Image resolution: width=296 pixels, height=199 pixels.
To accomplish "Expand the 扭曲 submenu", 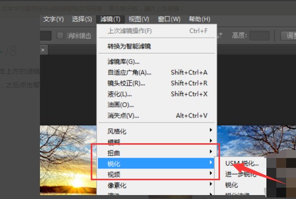I will [157, 153].
